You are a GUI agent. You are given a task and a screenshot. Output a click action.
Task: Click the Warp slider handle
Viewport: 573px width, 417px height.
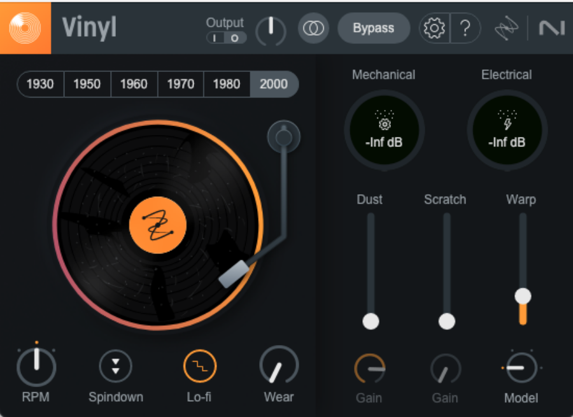point(523,296)
